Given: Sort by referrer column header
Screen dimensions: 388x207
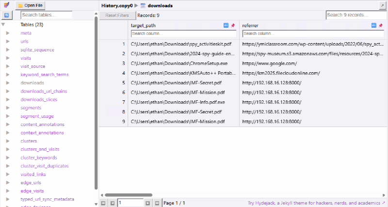Looking at the screenshot, I should 250,26.
